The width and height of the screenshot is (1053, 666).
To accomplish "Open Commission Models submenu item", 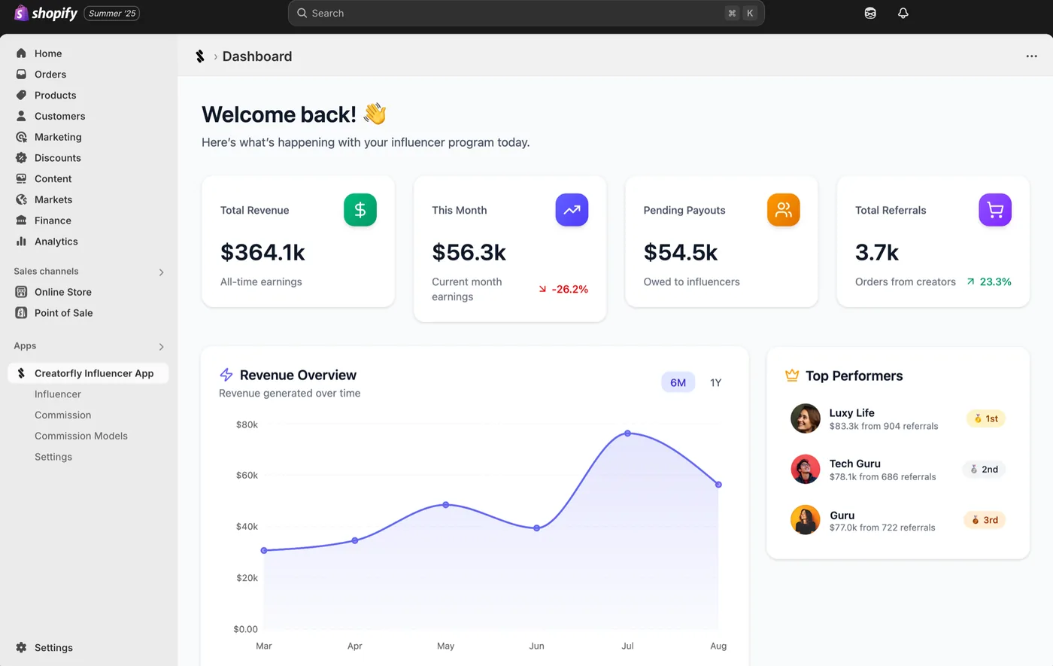I will [x=81, y=436].
